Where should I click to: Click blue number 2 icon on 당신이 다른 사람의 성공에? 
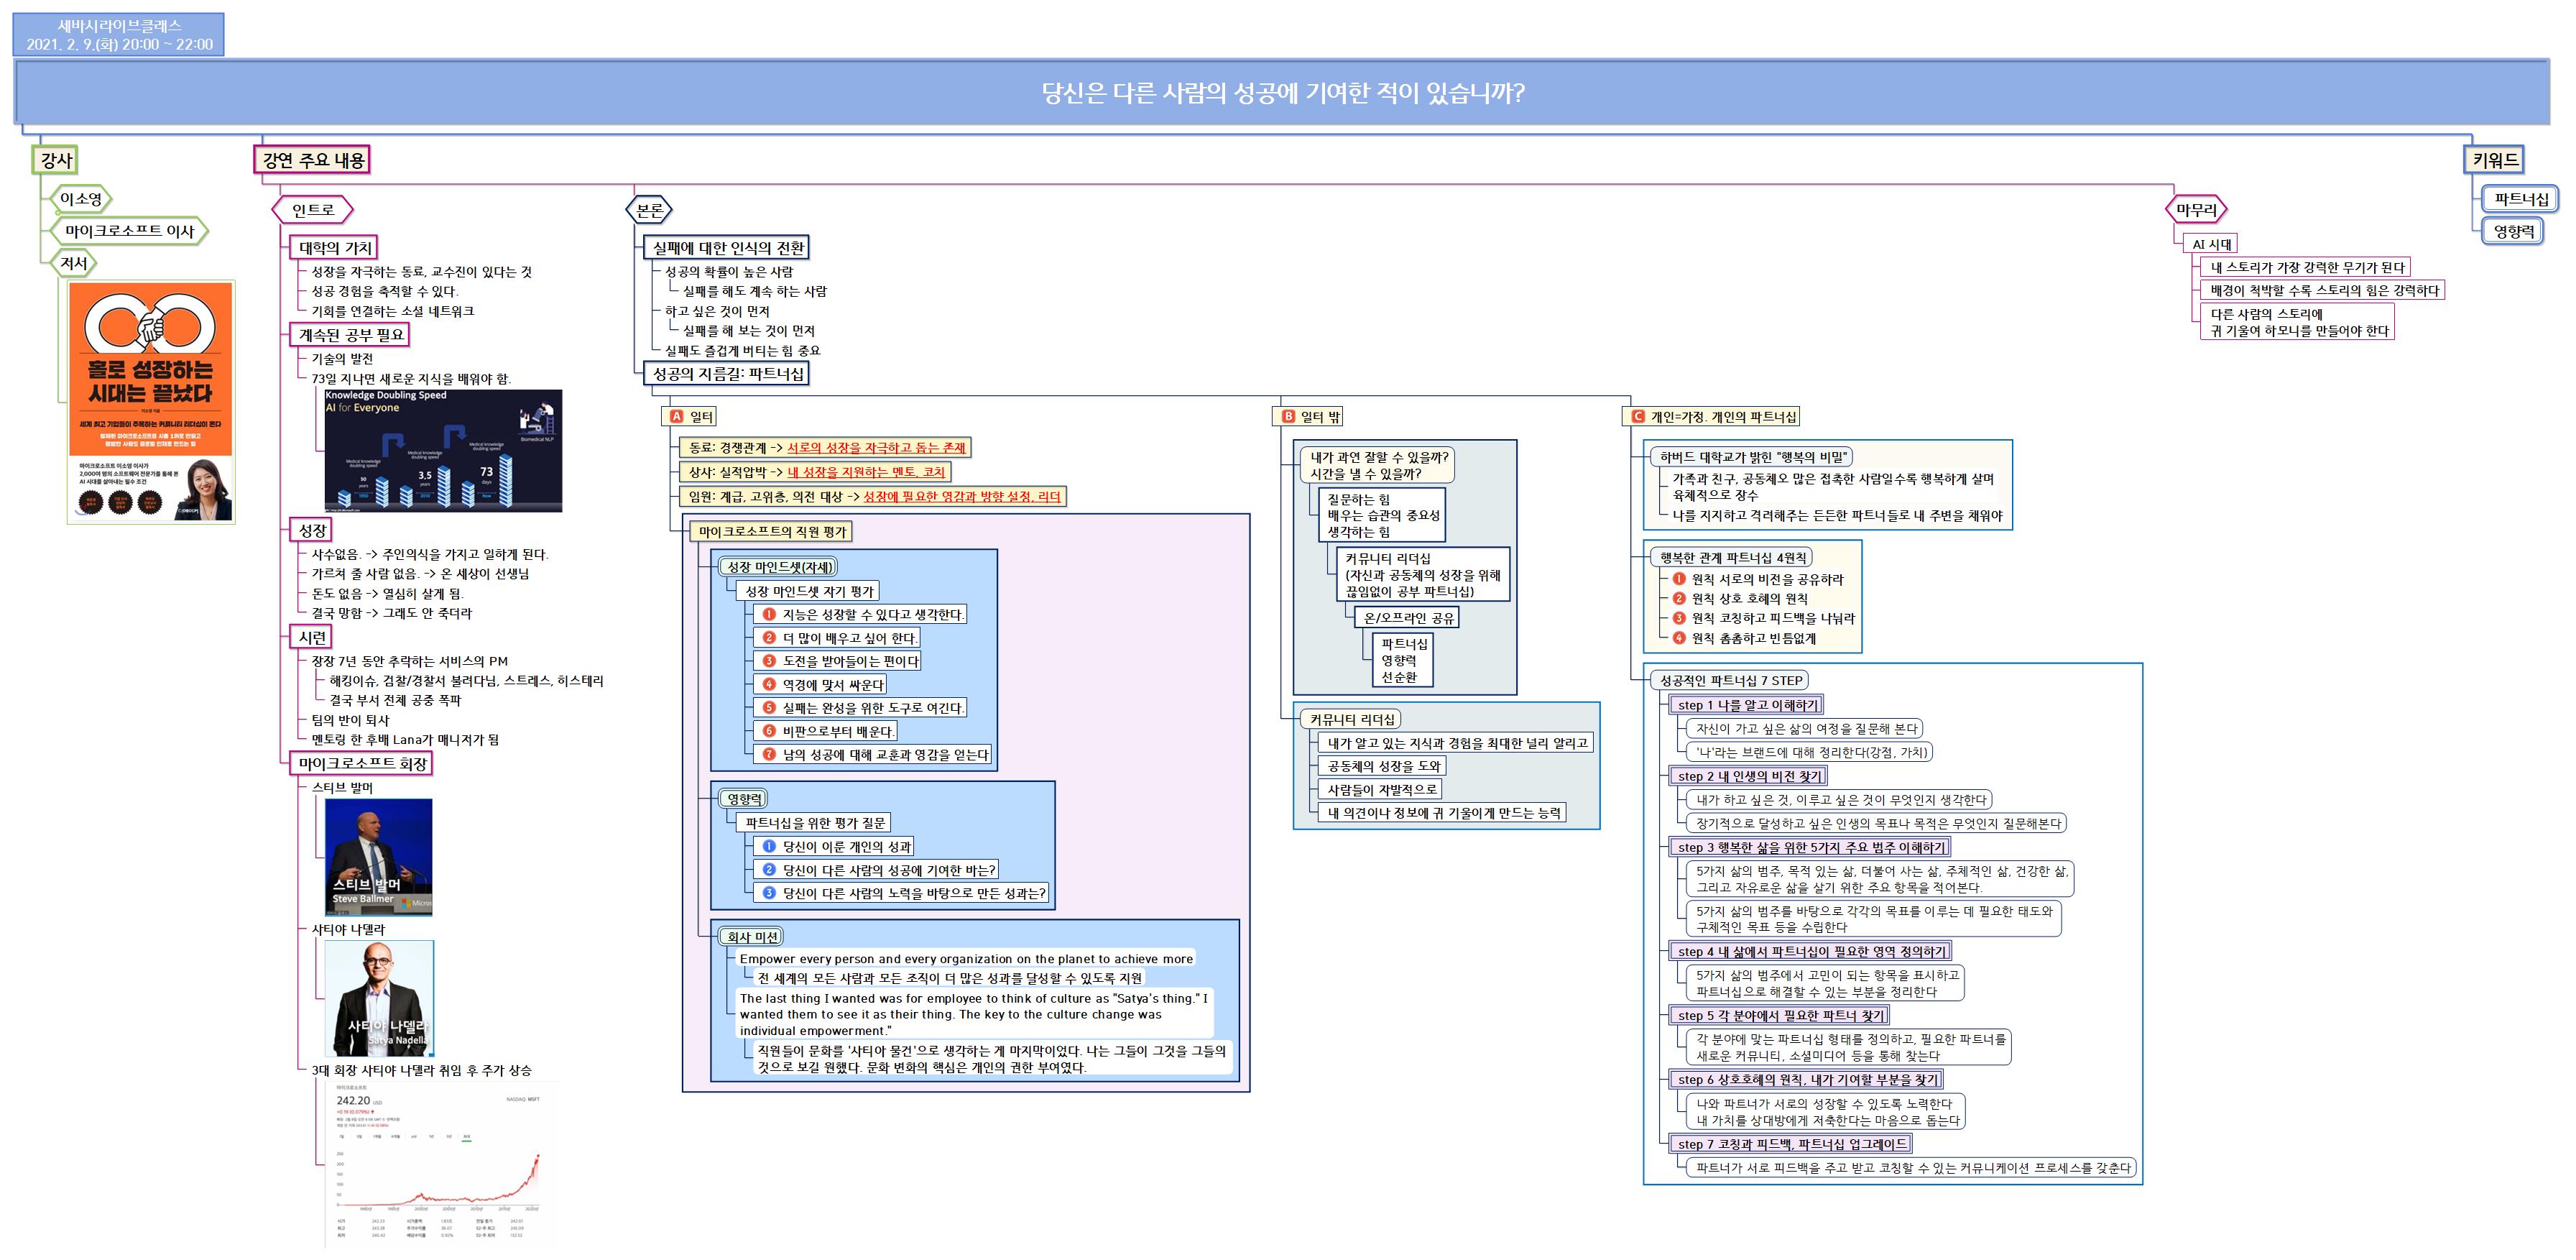coord(769,870)
